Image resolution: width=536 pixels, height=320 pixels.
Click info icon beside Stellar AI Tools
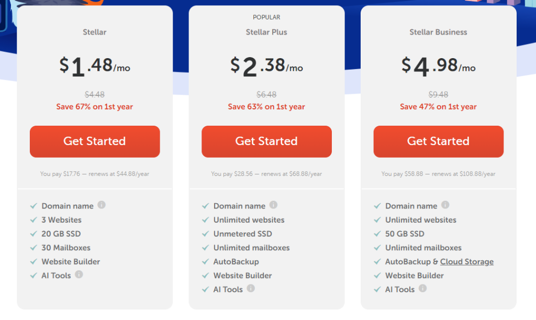pyautogui.click(x=79, y=274)
